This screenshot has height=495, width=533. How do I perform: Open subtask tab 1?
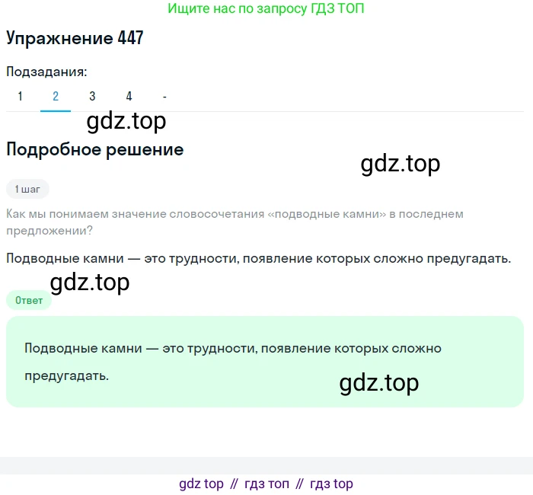tap(20, 96)
